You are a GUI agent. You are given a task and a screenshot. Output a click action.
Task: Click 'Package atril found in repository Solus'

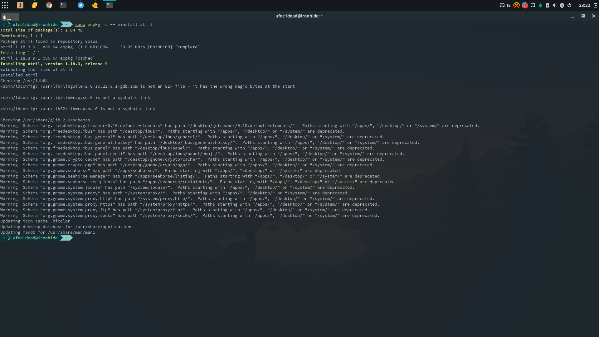(x=49, y=42)
